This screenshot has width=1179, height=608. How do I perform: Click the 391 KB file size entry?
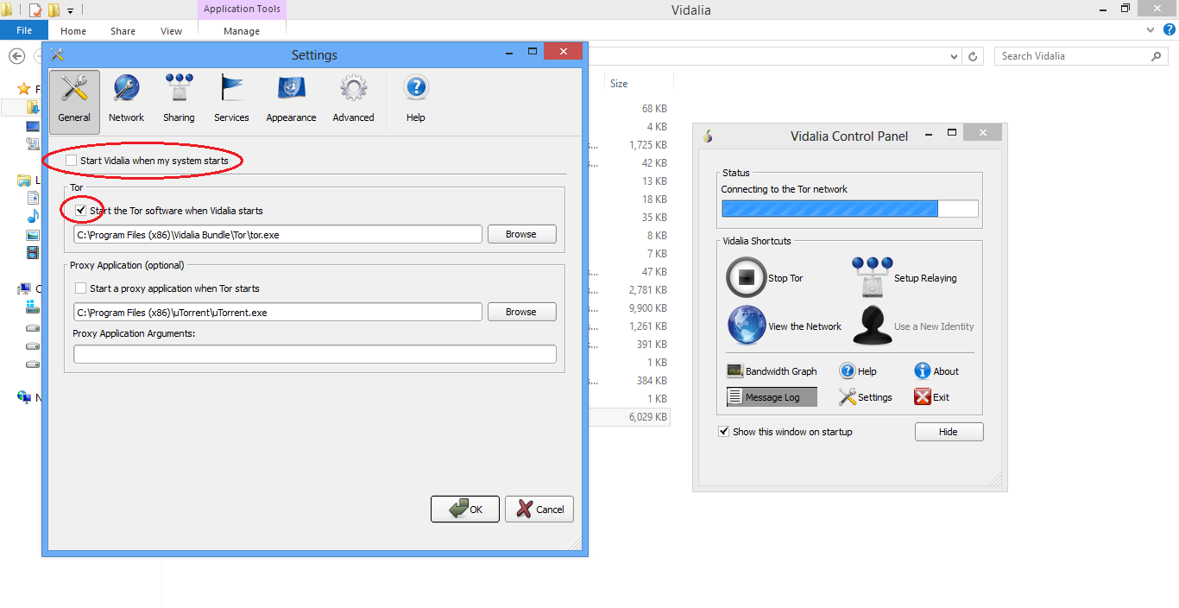tap(652, 345)
